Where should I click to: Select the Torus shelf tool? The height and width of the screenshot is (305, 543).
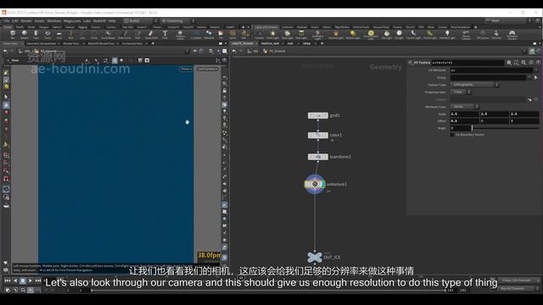[x=48, y=35]
